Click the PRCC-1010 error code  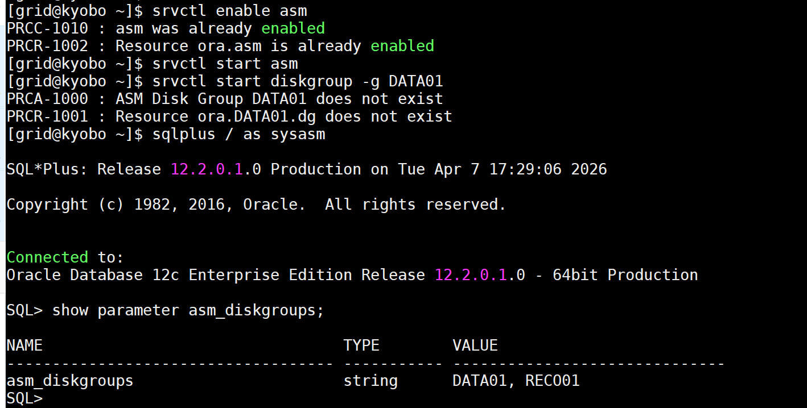point(47,28)
